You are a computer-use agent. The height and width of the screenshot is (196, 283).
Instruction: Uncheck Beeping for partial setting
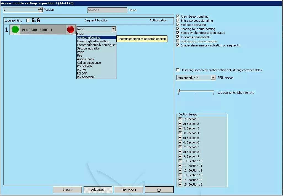coord(178,29)
